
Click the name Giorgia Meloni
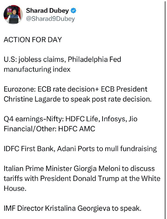point(97,168)
